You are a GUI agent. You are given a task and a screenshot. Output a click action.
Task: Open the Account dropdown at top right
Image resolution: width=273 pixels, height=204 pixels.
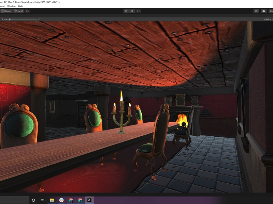(x=271, y=11)
